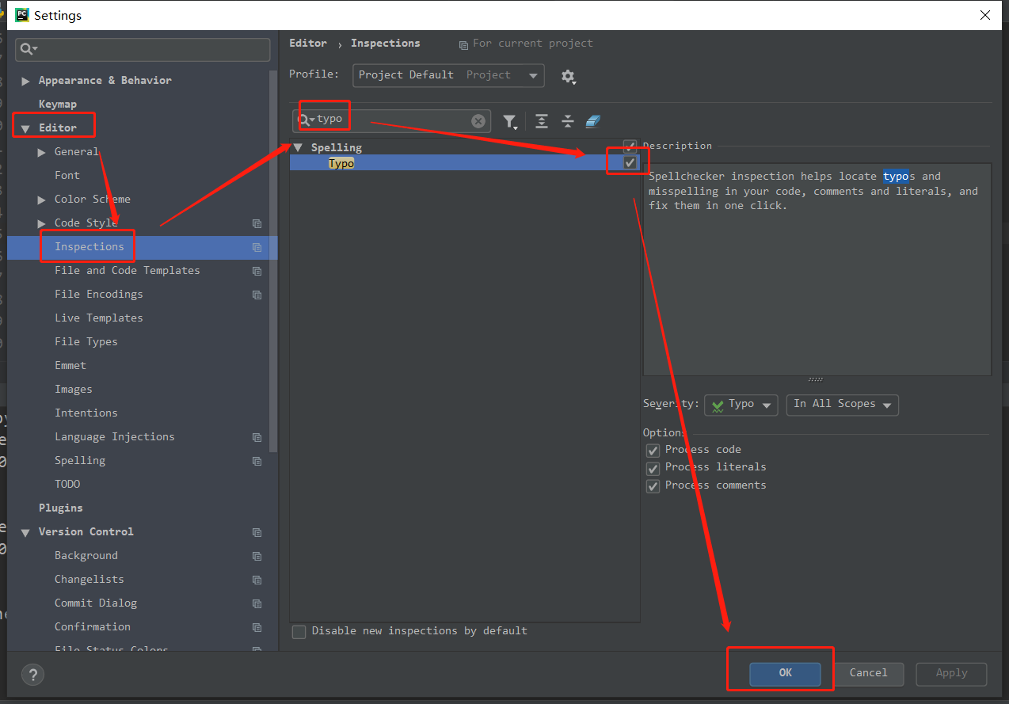The image size is (1009, 704).
Task: Open Live Templates settings page
Action: click(99, 318)
